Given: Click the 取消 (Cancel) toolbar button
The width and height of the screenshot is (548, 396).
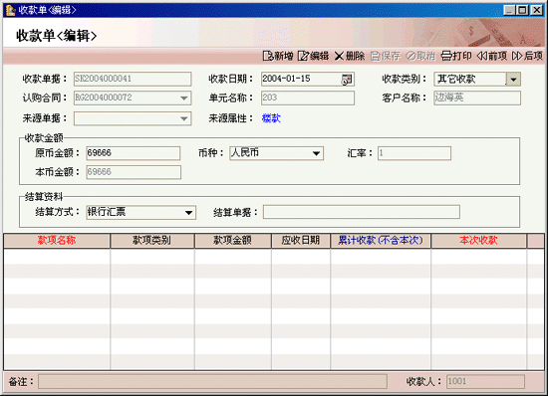Looking at the screenshot, I should pyautogui.click(x=420, y=56).
